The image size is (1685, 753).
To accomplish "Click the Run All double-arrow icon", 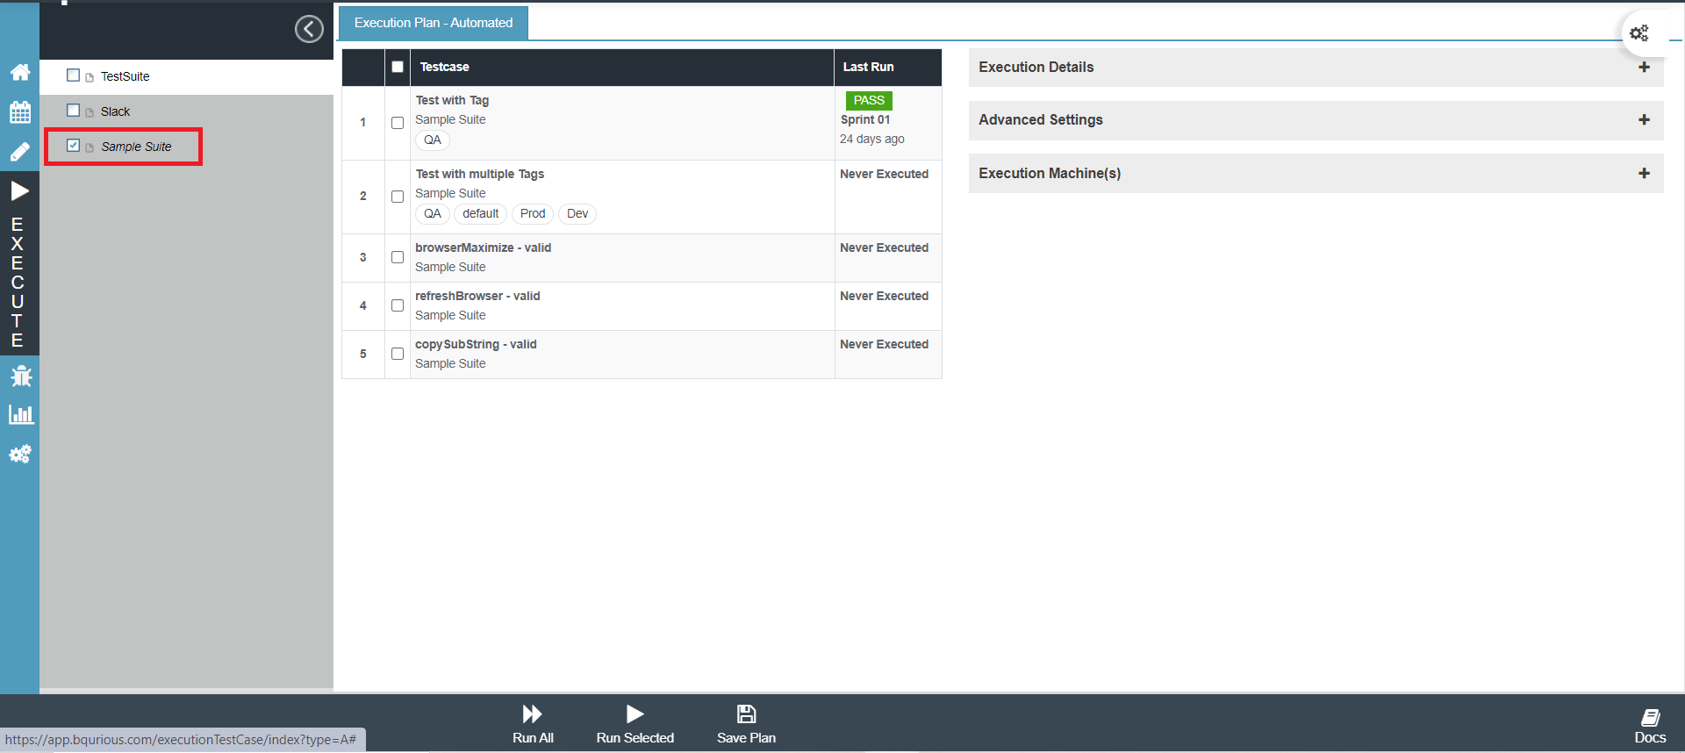I will tap(532, 714).
